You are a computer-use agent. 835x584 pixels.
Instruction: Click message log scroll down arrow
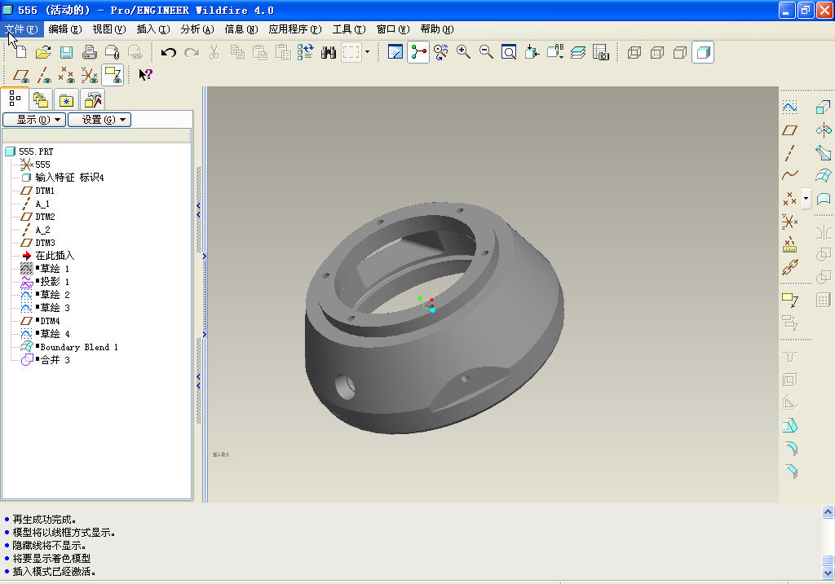tap(828, 573)
